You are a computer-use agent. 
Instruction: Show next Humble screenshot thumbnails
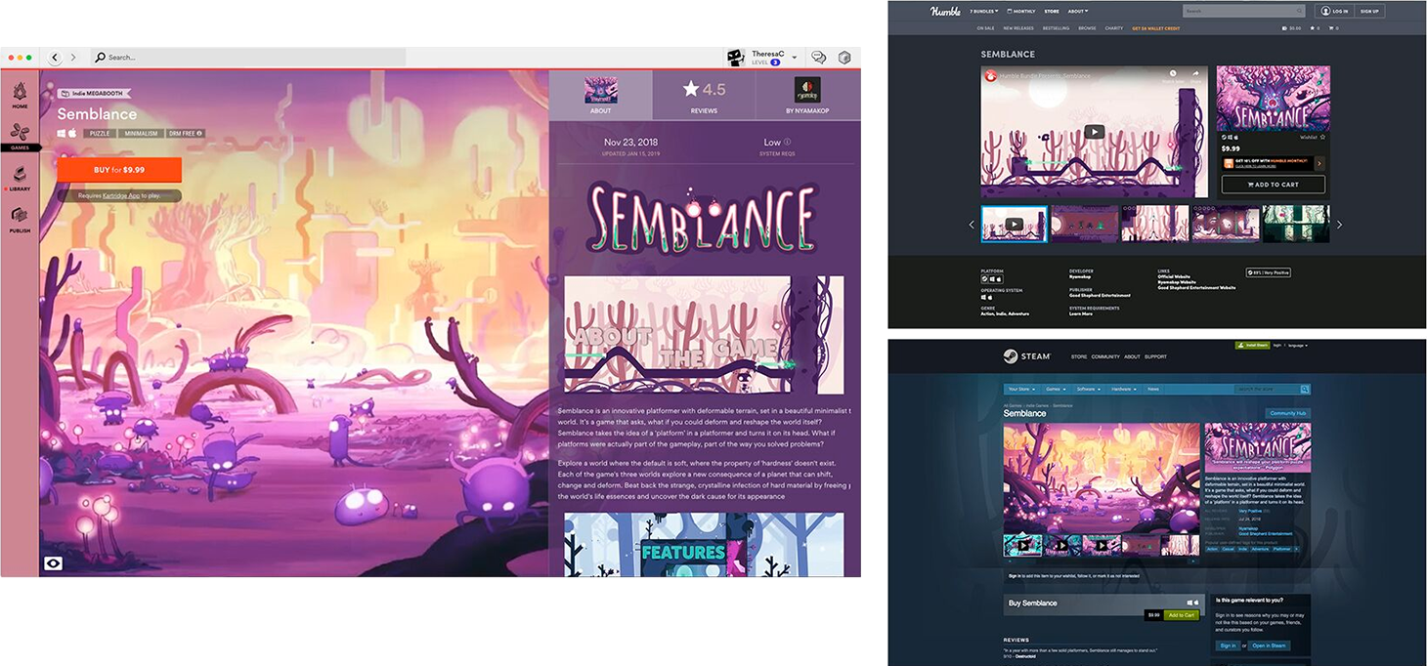click(1339, 225)
